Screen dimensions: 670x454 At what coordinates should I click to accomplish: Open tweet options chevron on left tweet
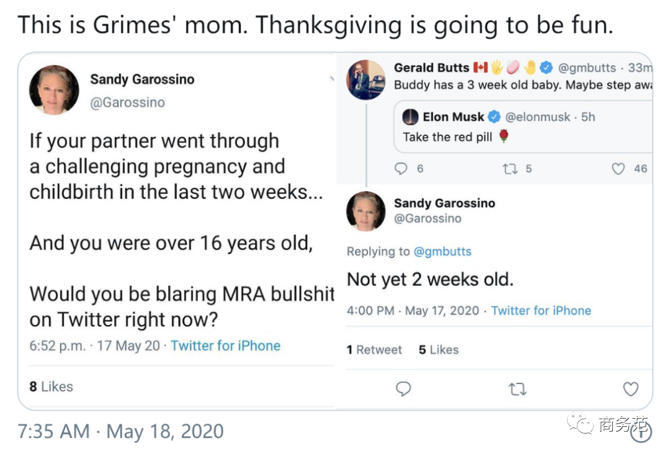click(x=332, y=79)
